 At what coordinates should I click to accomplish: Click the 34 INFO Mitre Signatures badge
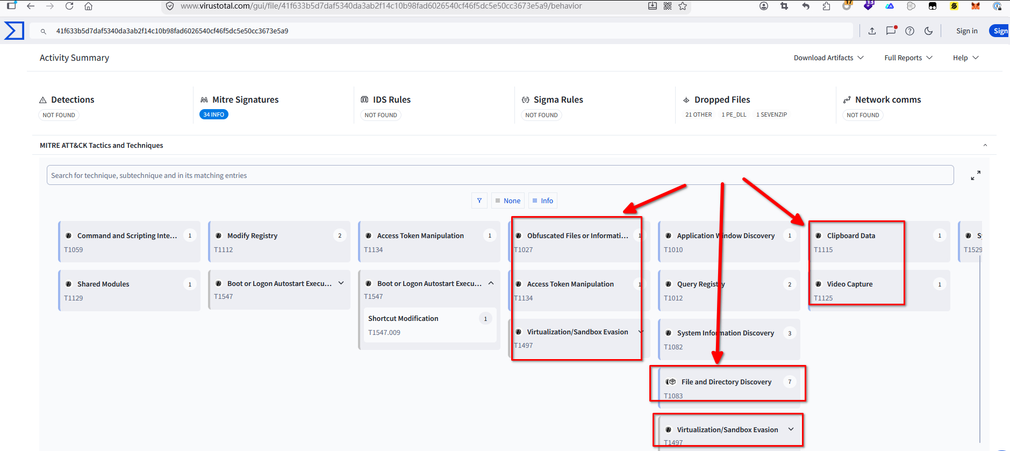(214, 114)
